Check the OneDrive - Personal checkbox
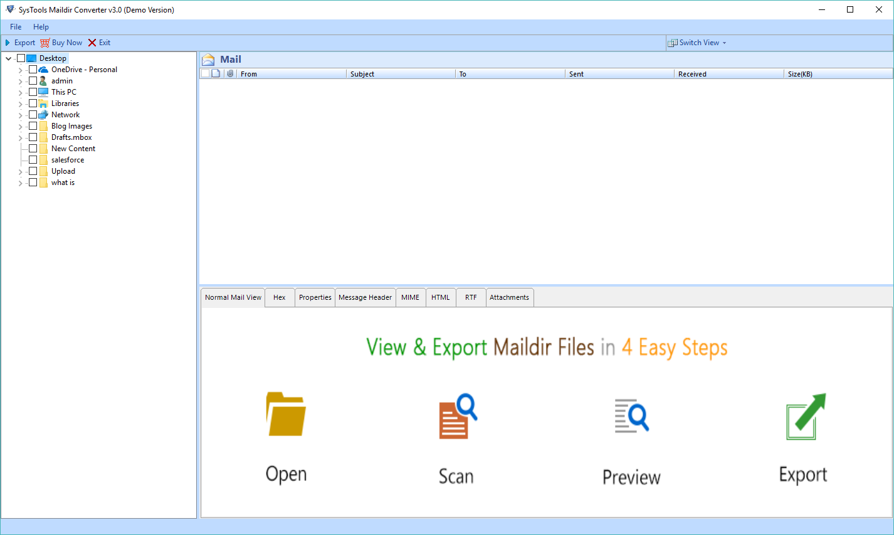Image resolution: width=894 pixels, height=535 pixels. [x=33, y=70]
